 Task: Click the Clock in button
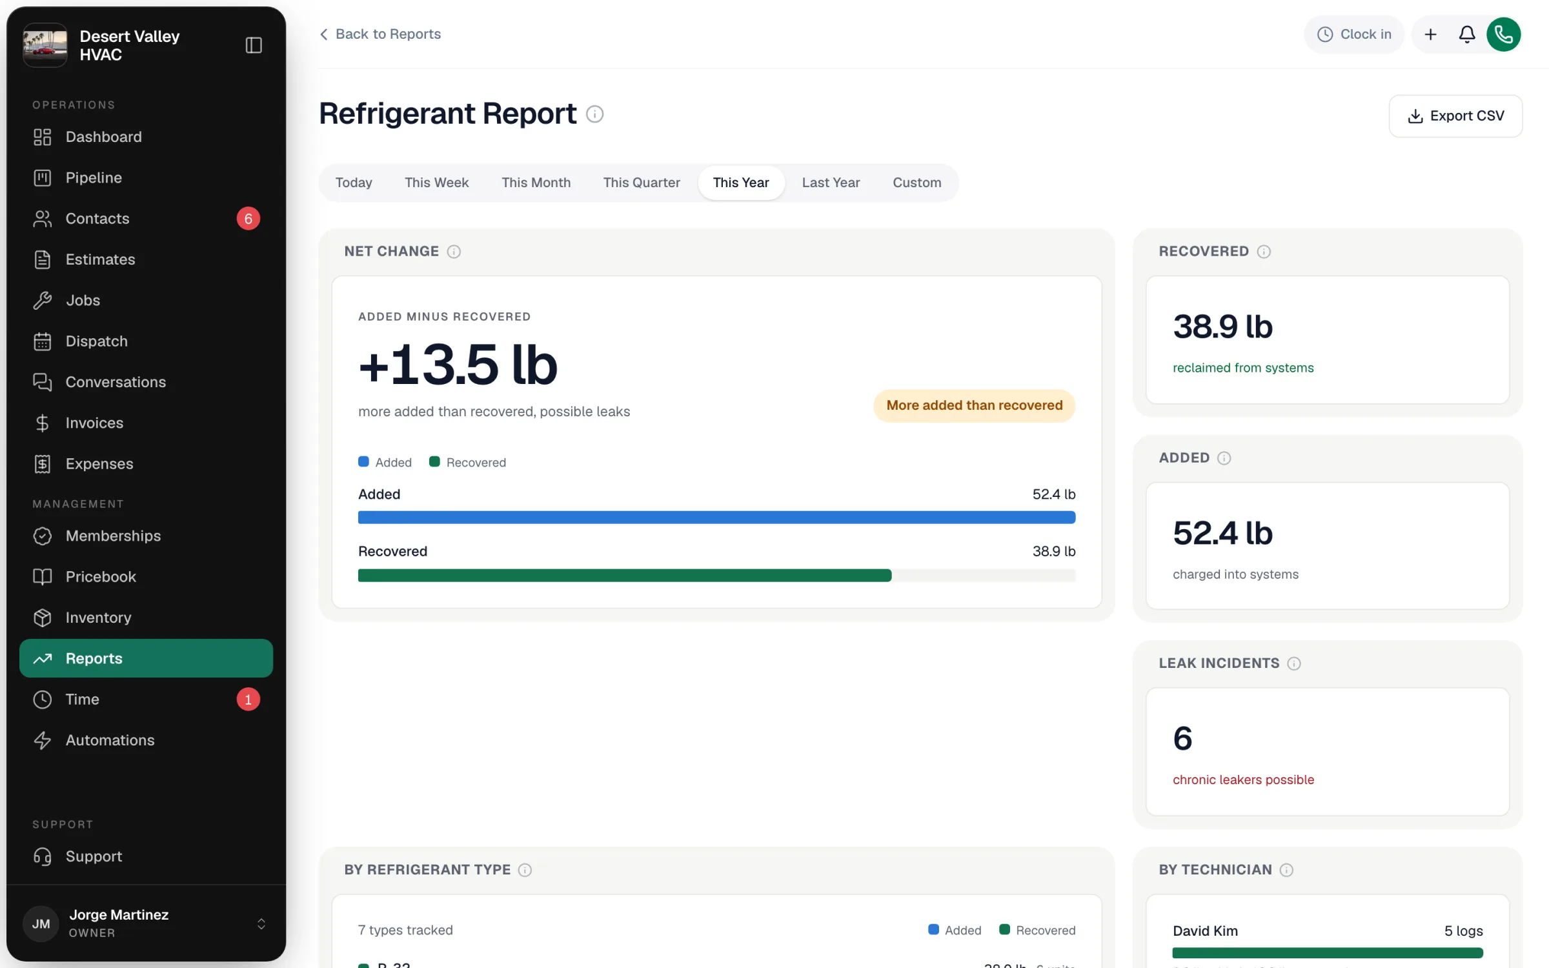(x=1354, y=34)
